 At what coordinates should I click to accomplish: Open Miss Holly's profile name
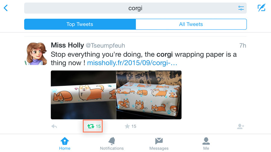67,45
